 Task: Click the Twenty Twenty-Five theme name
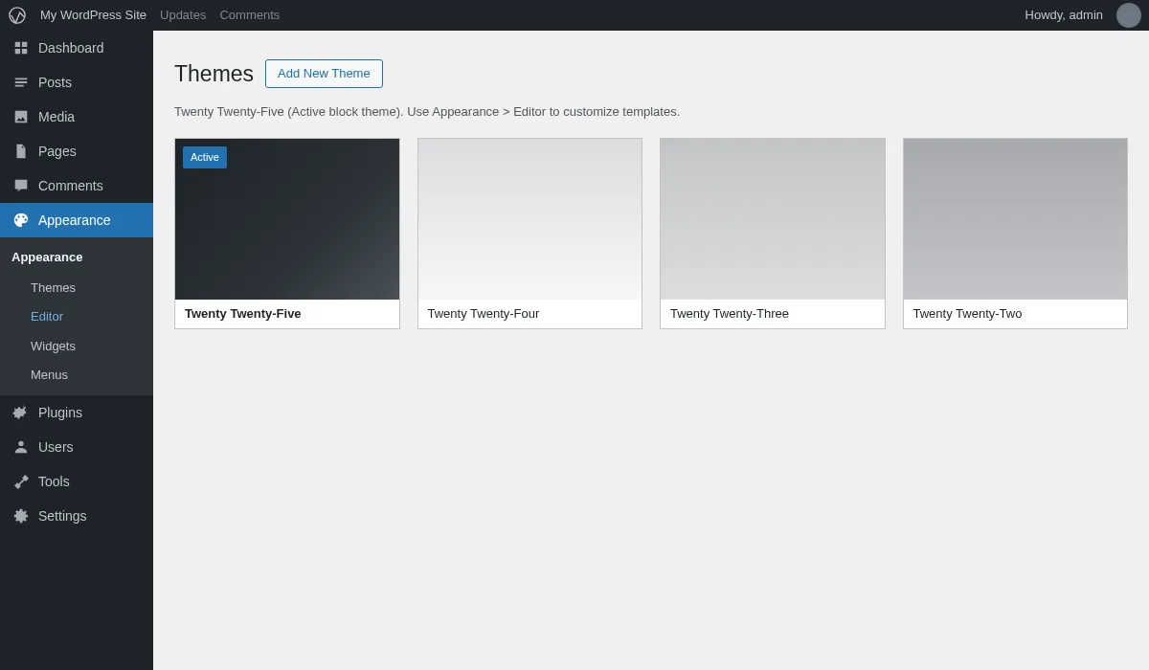[243, 314]
